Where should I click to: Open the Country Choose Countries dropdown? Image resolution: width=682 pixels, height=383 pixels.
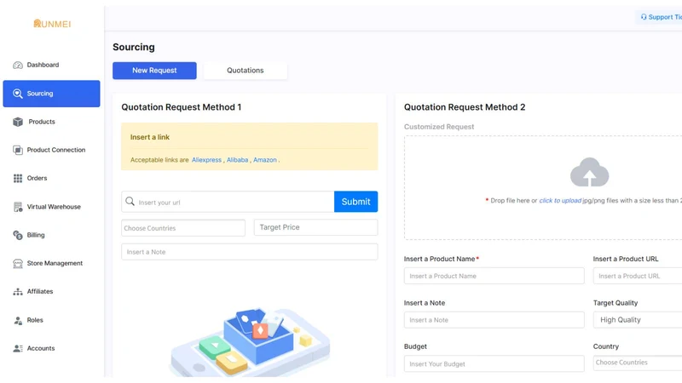click(x=638, y=363)
